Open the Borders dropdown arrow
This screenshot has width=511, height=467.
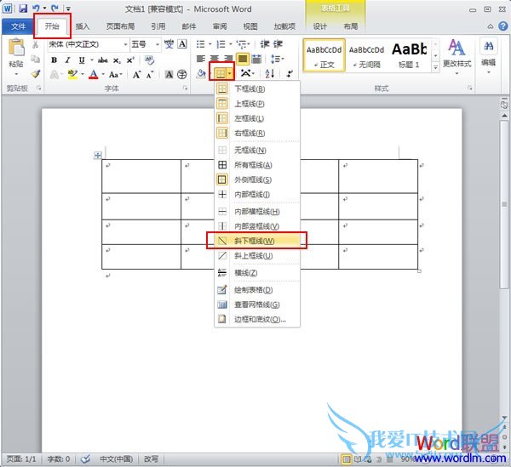[x=230, y=74]
